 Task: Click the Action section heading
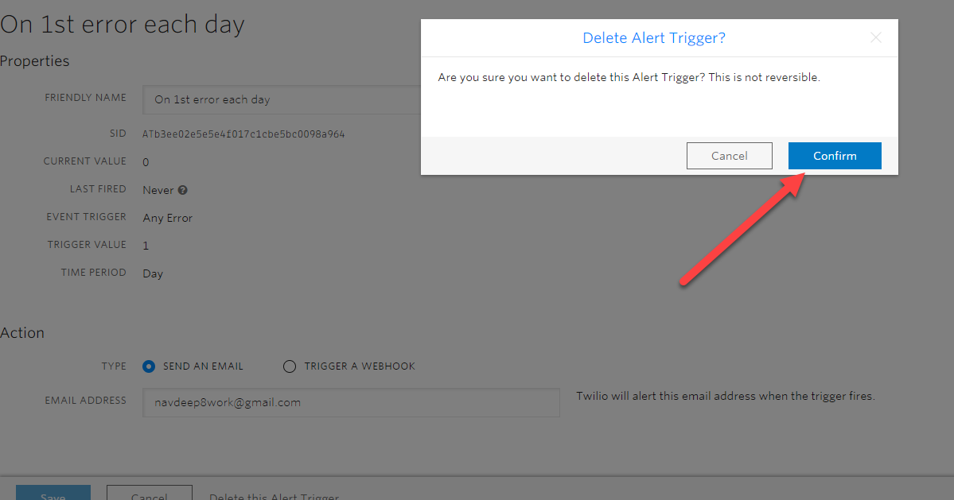tap(22, 333)
